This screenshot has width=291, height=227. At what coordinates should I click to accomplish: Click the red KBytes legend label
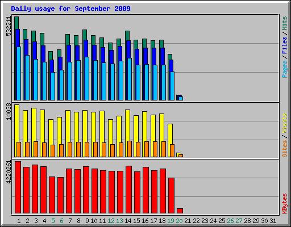pos(285,204)
